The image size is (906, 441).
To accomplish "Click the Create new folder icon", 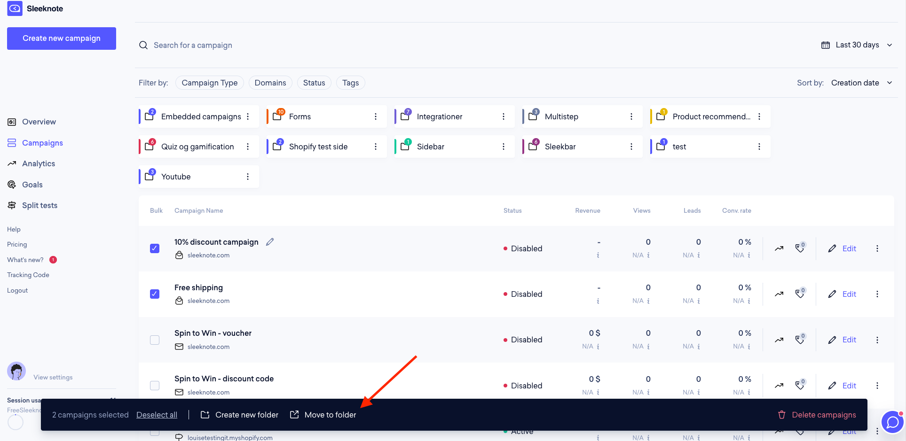I will (205, 415).
